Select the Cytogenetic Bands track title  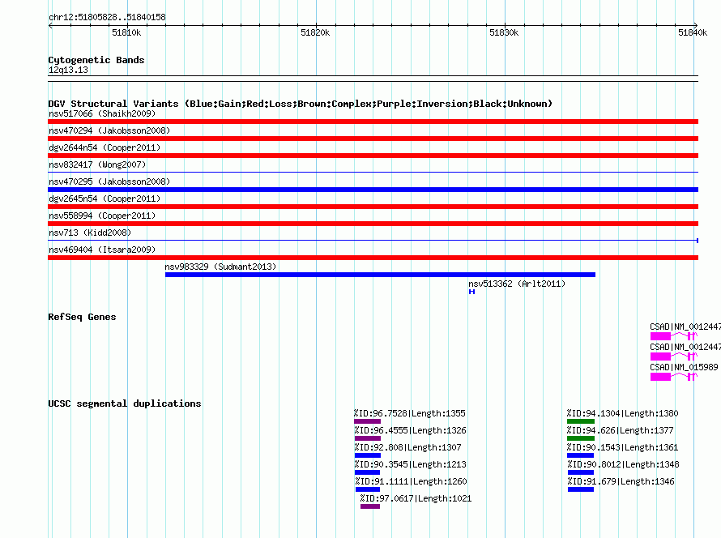click(96, 60)
